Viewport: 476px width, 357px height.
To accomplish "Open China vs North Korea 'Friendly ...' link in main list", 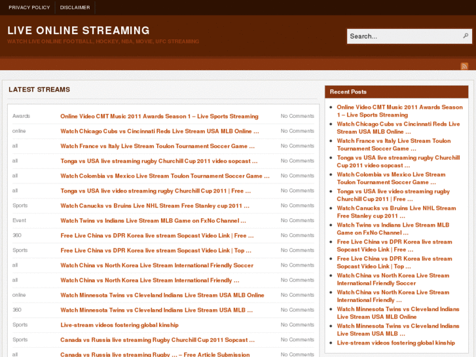I will 150,280.
